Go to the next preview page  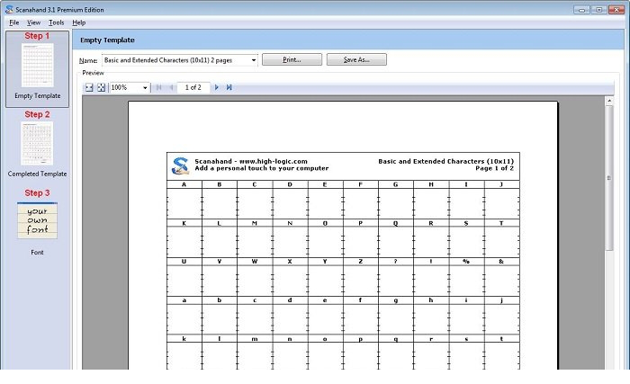coord(217,87)
